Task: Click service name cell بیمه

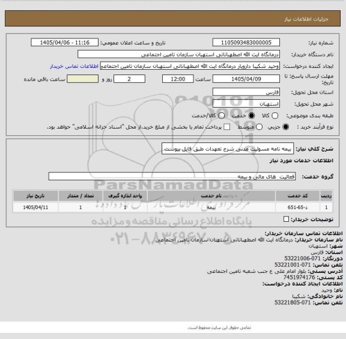Action: click(x=211, y=207)
